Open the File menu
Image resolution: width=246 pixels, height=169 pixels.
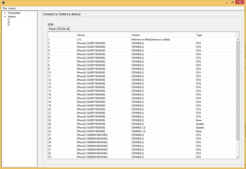[4, 8]
